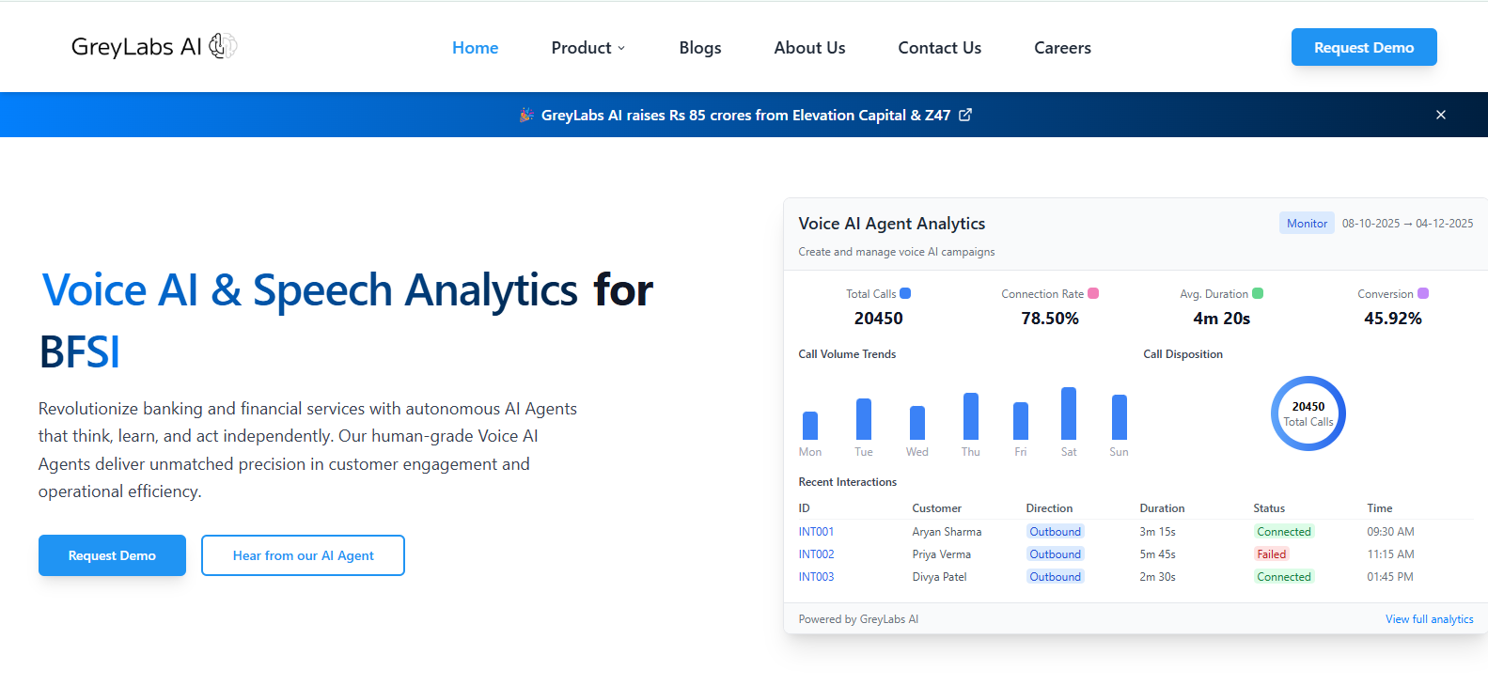Image resolution: width=1488 pixels, height=686 pixels.
Task: Click the Mon call volume bar
Action: [x=810, y=426]
